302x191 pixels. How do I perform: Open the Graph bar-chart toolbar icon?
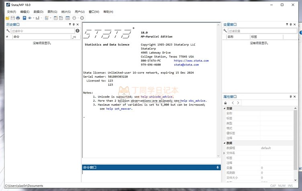[37, 18]
